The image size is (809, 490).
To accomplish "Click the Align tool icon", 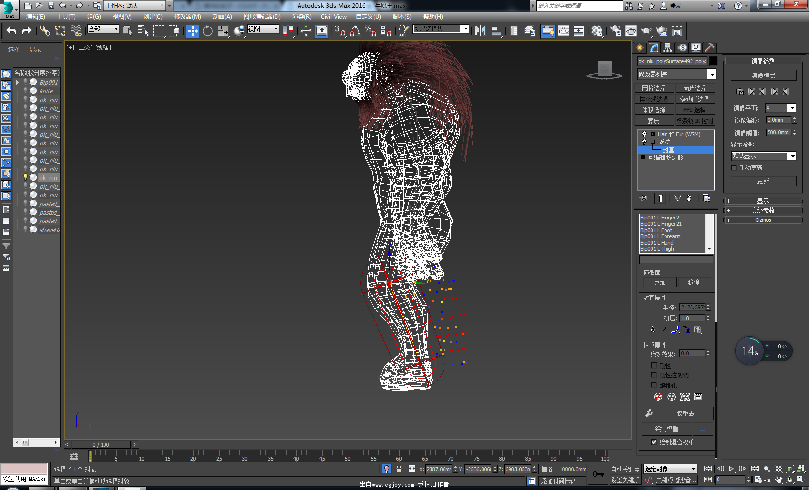I will point(496,31).
